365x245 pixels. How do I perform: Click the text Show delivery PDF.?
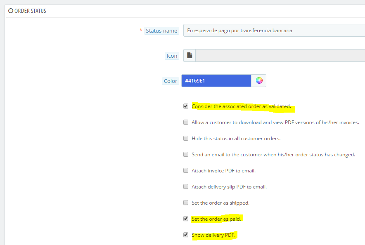pyautogui.click(x=213, y=235)
